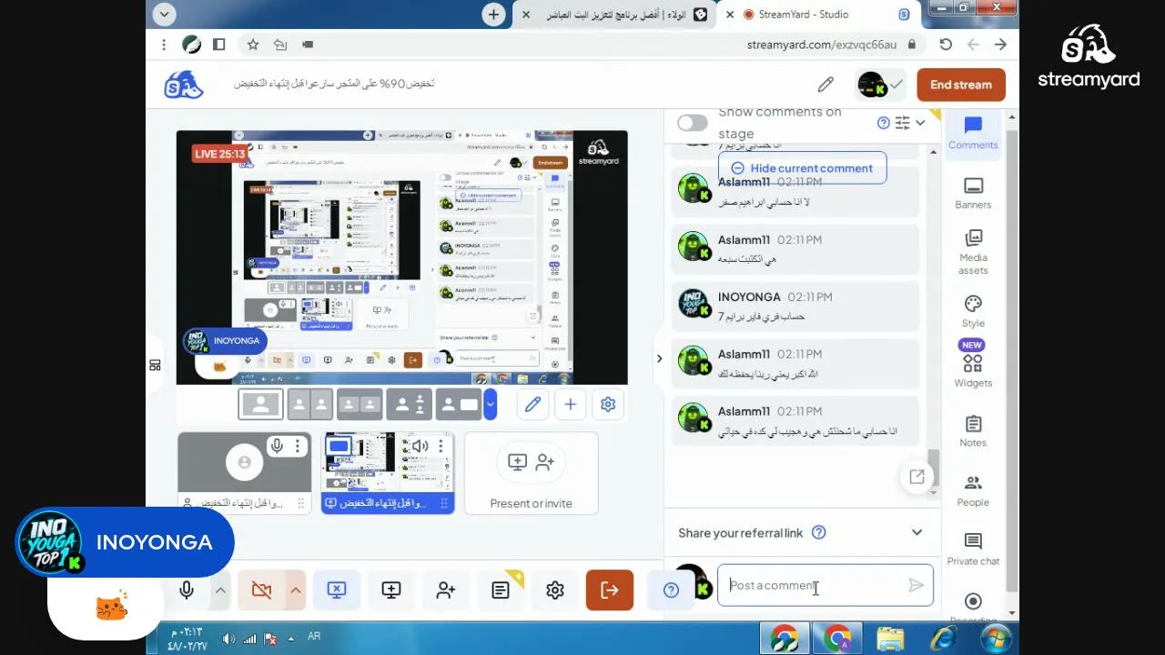
Task: Open camera participant card options menu
Action: (297, 446)
